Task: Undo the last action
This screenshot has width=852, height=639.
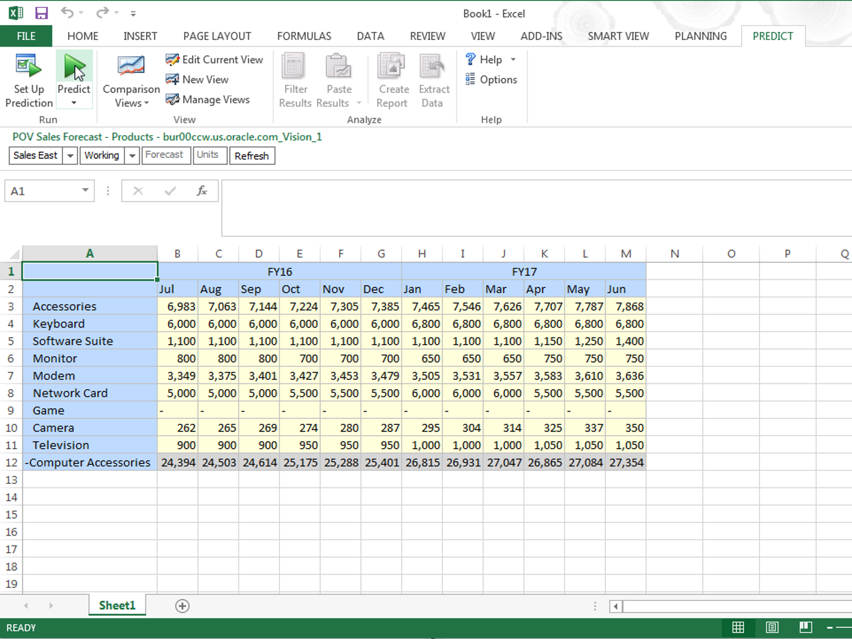Action: point(67,12)
